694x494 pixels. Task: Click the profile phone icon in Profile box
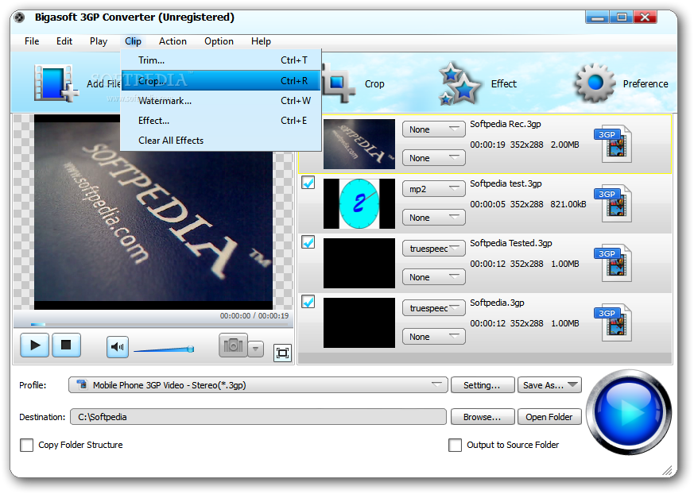pos(82,384)
